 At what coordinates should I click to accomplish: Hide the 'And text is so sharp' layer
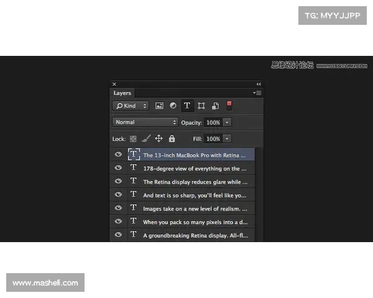pos(118,194)
